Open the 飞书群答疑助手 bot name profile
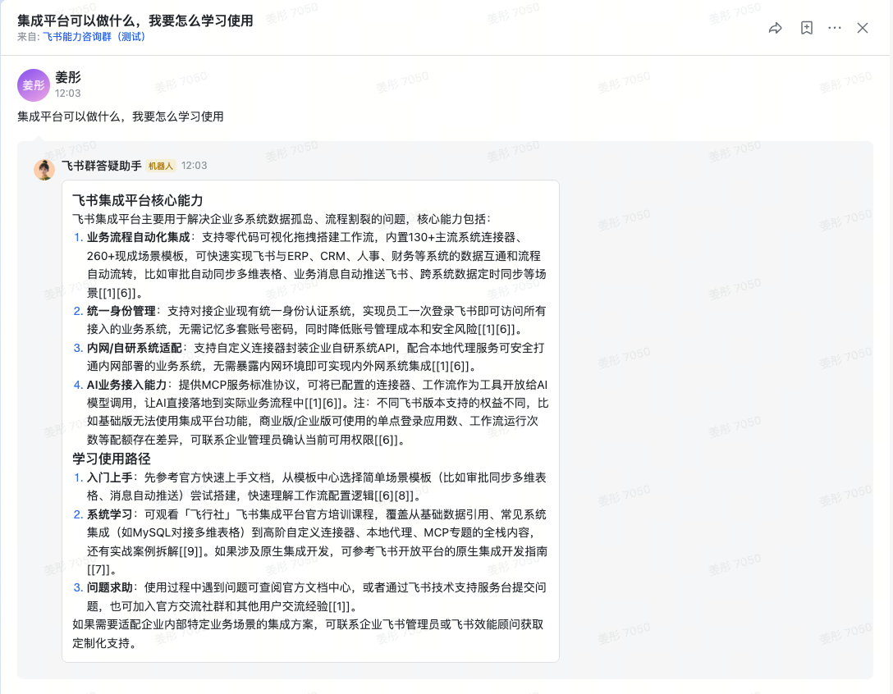Image resolution: width=893 pixels, height=694 pixels. point(101,166)
